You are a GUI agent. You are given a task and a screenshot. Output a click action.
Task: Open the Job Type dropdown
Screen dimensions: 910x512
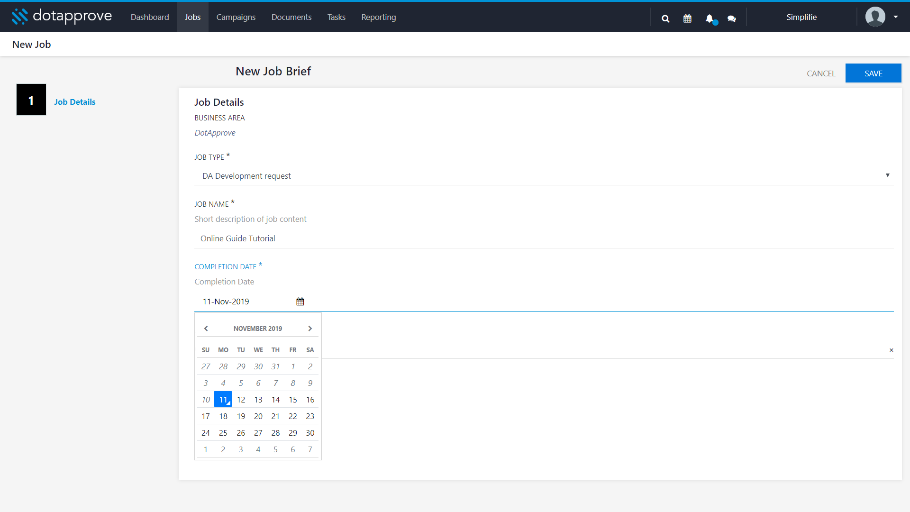pos(544,176)
